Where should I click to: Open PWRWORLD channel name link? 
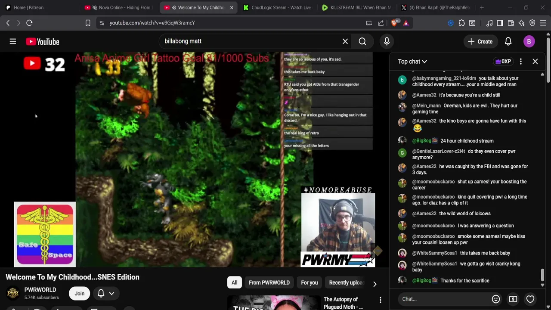(x=40, y=290)
